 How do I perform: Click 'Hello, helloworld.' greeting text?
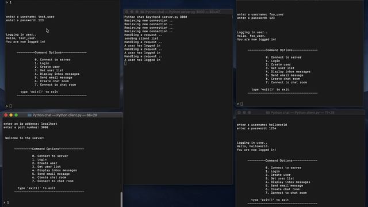pyautogui.click(x=253, y=146)
